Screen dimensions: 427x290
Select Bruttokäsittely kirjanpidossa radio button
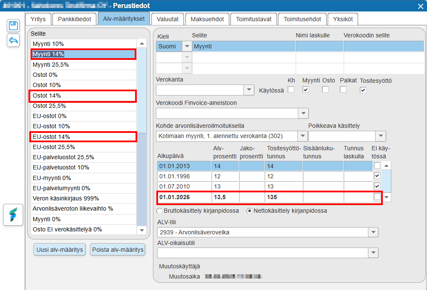click(x=160, y=211)
